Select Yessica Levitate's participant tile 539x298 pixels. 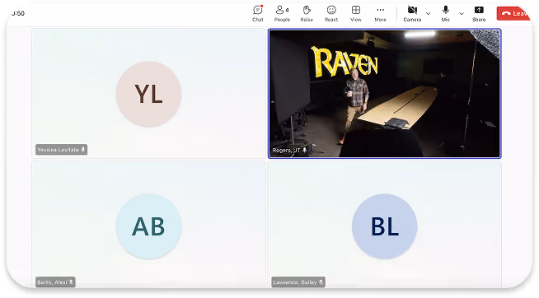(148, 93)
